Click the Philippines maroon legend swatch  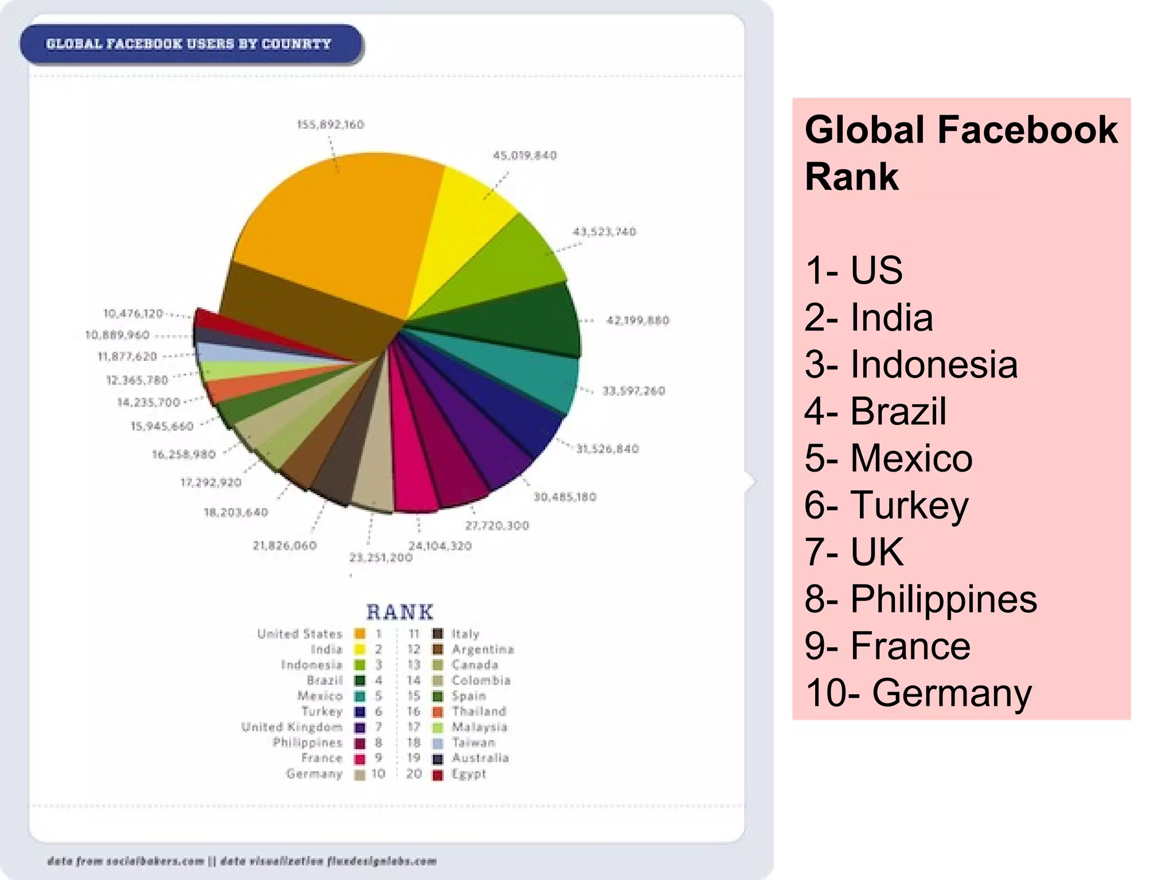click(x=359, y=742)
